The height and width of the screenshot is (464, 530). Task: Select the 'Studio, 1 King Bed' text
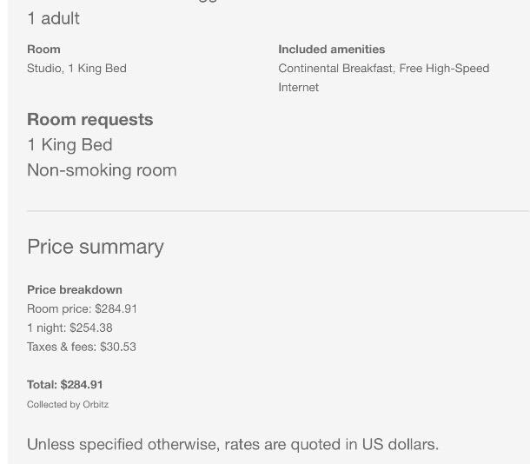click(x=76, y=69)
